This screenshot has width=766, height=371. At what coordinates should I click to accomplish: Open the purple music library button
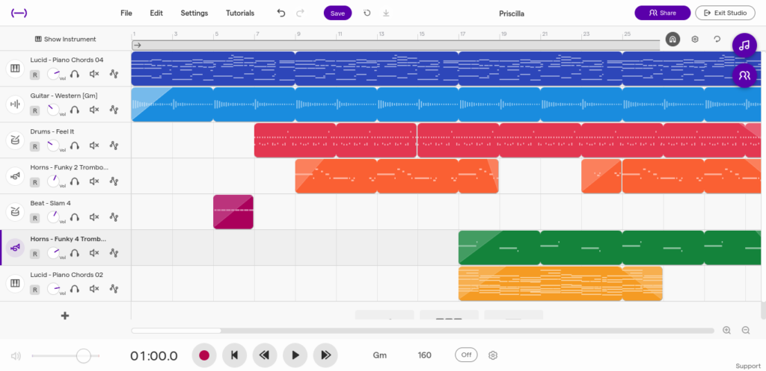pyautogui.click(x=744, y=46)
